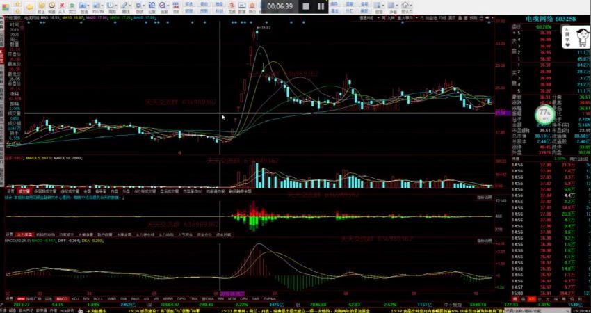Click 设置 beside the MACD indicator tabs
Screen dimensions: 591x313
click(8, 298)
